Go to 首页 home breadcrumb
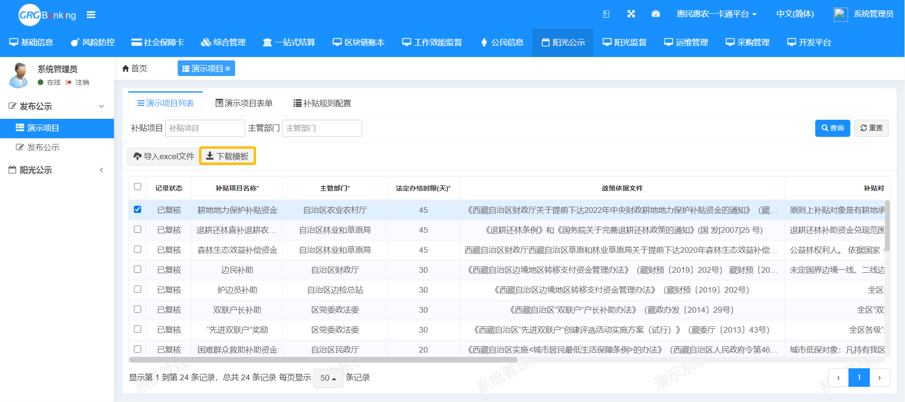 pos(134,68)
